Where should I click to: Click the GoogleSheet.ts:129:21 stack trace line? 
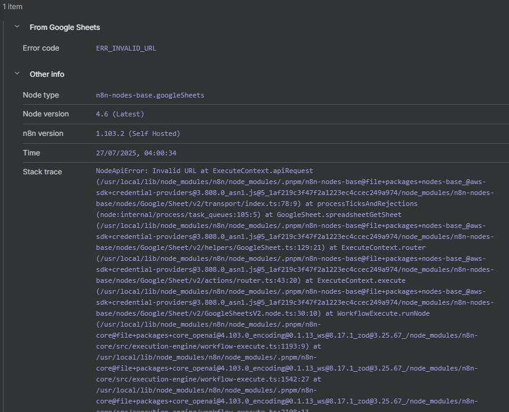pyautogui.click(x=261, y=247)
